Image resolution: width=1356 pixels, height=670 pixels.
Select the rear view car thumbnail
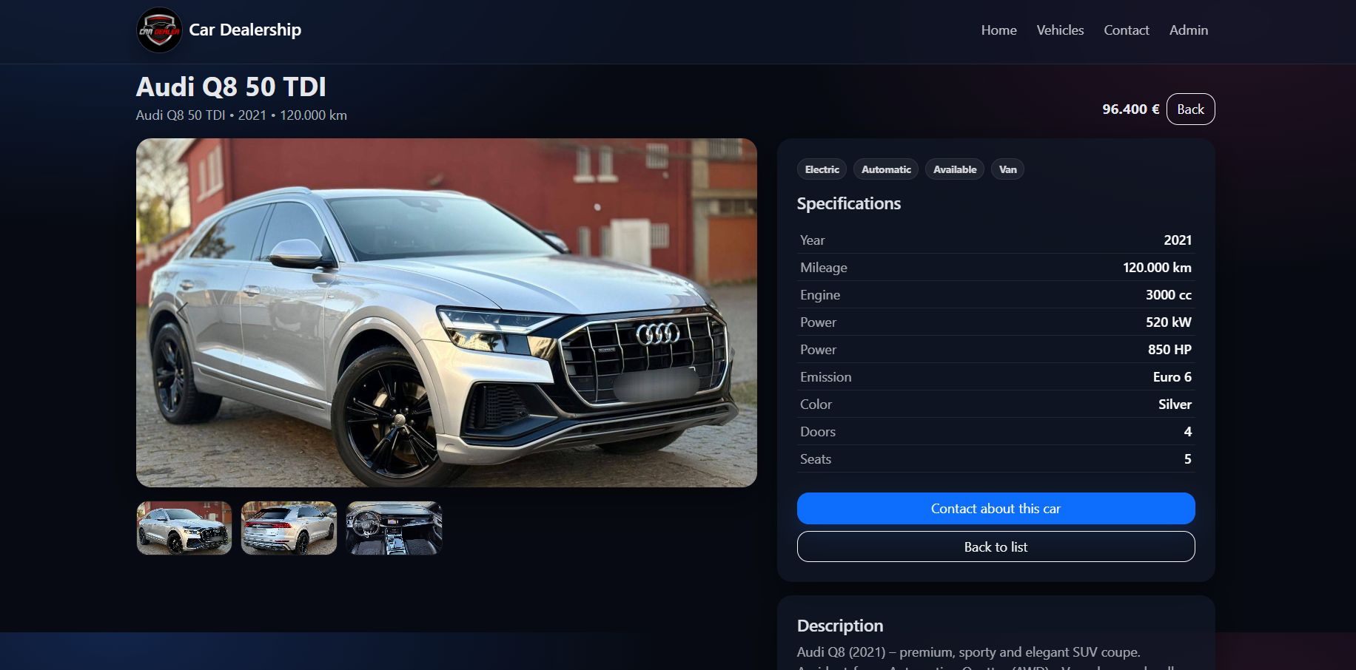click(x=289, y=528)
